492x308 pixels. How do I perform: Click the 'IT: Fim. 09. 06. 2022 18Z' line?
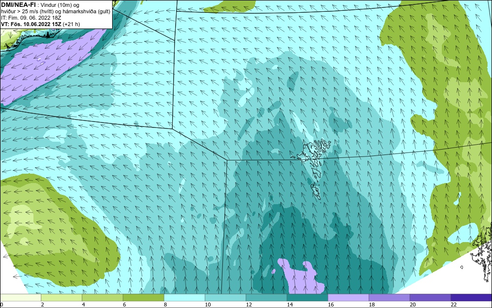[31, 18]
